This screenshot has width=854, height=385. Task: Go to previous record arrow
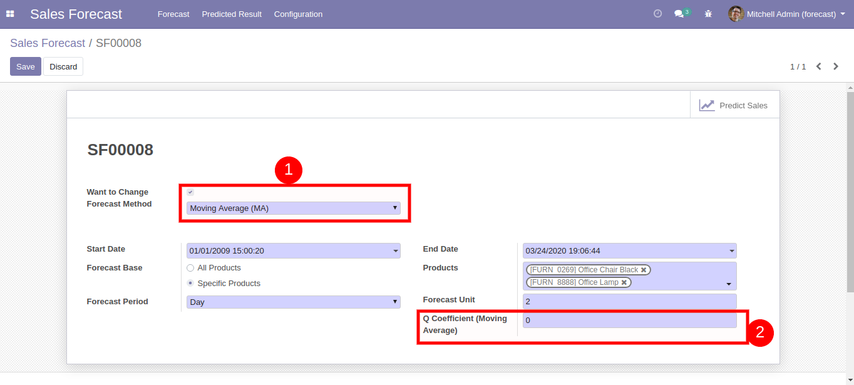pyautogui.click(x=818, y=66)
